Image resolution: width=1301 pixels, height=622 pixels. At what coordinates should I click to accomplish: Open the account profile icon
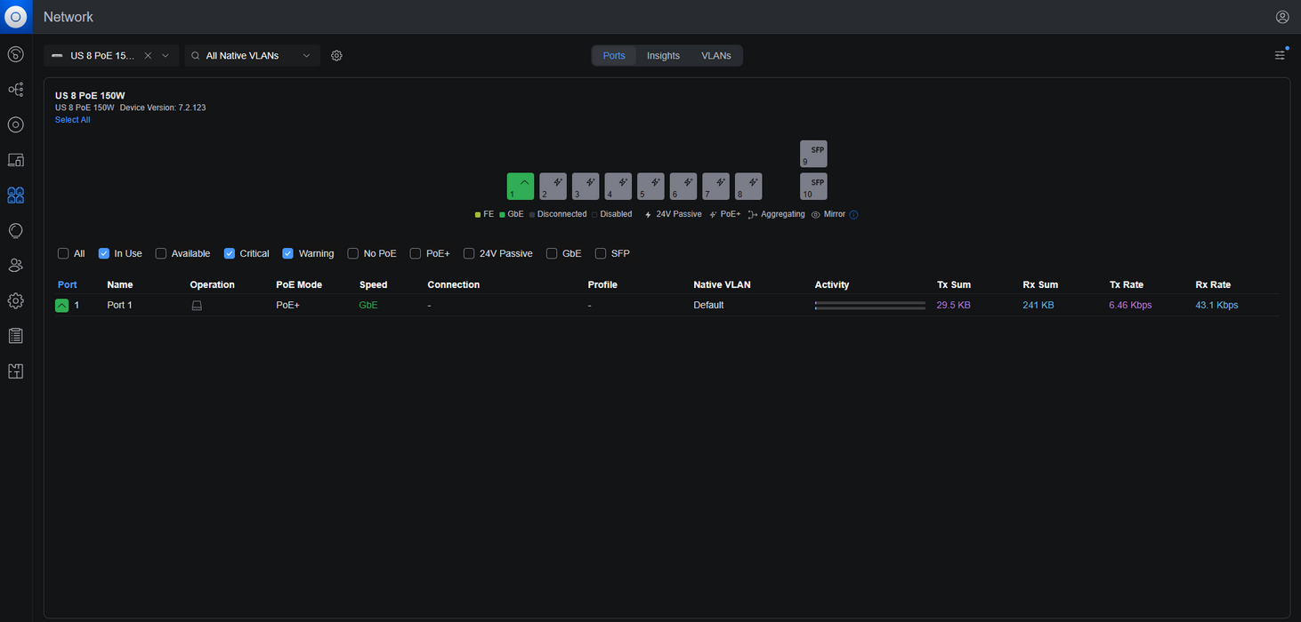tap(1282, 17)
